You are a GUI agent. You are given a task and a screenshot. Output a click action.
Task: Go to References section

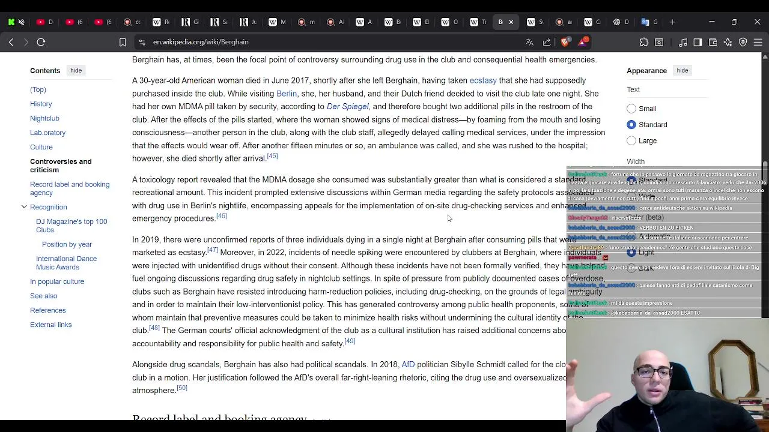(48, 310)
